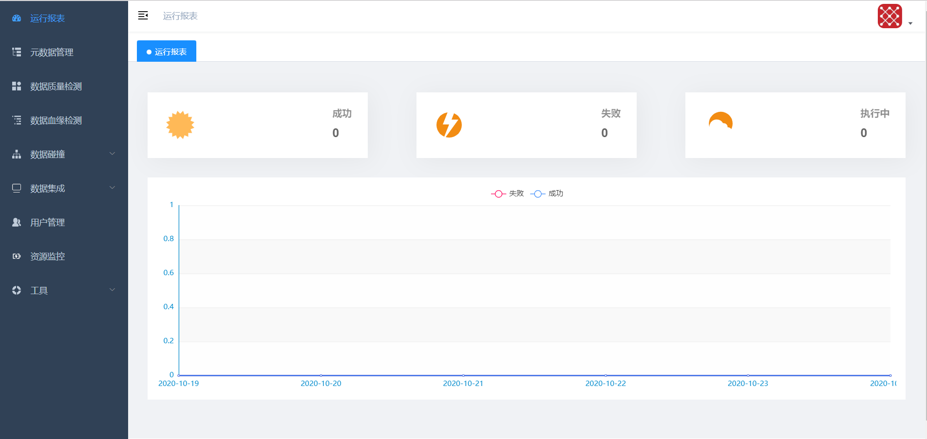The image size is (927, 439).
Task: Click the 2020-10-21 axis label
Action: 463,384
